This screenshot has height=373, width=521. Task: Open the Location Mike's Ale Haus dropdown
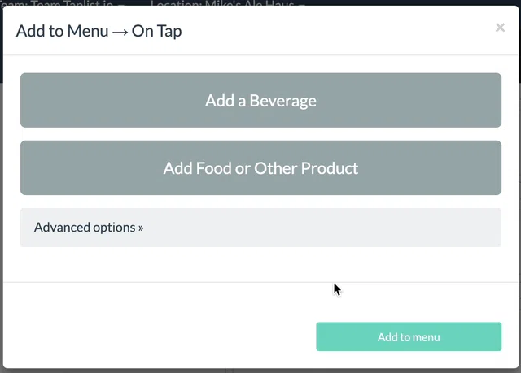coord(228,3)
